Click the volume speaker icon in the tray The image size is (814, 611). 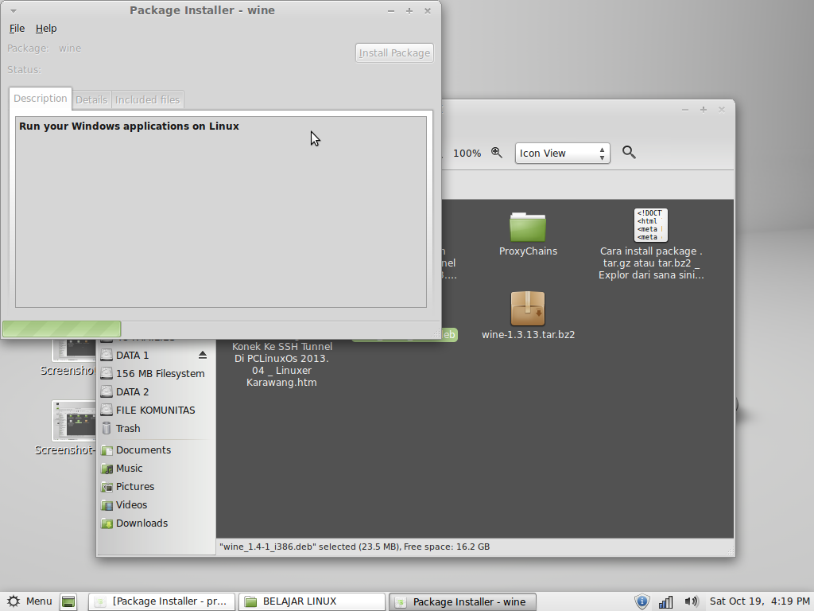(x=691, y=601)
